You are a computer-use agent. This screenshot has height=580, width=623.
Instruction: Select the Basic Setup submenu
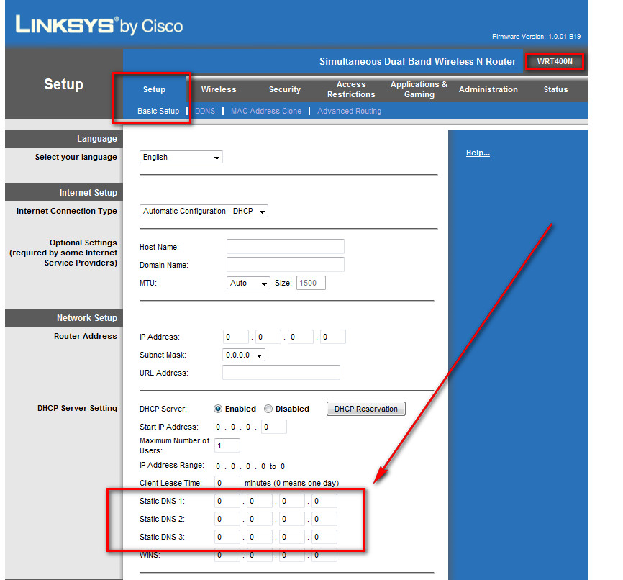[159, 111]
